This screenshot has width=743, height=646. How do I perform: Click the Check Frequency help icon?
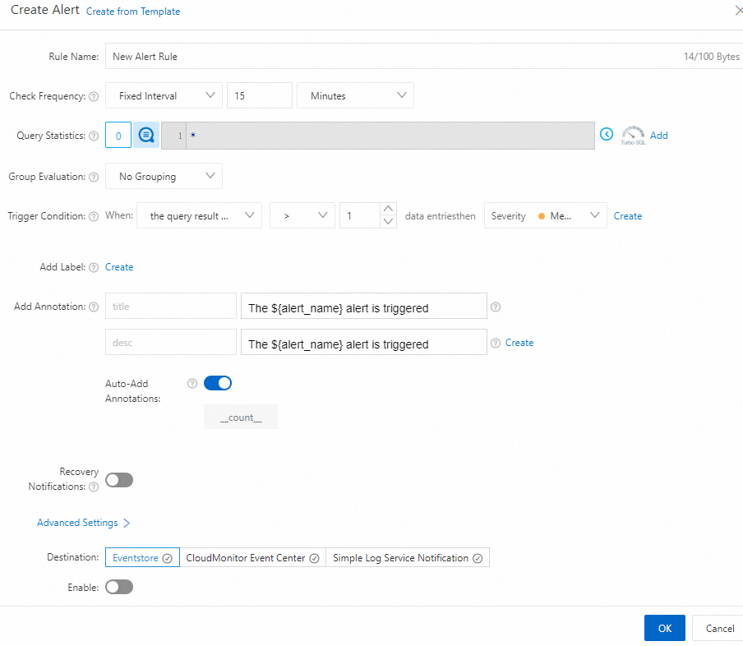click(94, 96)
